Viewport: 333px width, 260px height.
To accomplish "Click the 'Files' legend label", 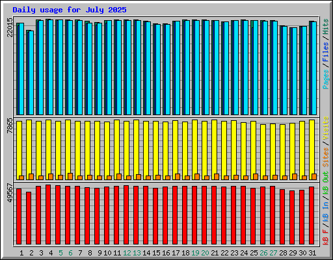I will click(326, 52).
